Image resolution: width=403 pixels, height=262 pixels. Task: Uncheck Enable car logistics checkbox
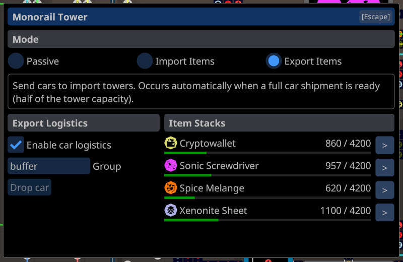16,145
